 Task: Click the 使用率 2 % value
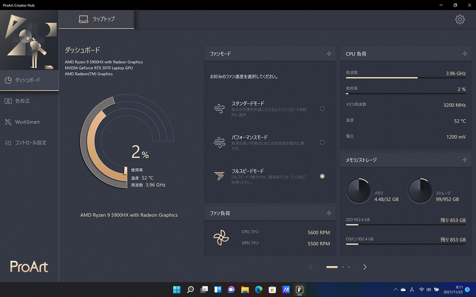tap(462, 89)
